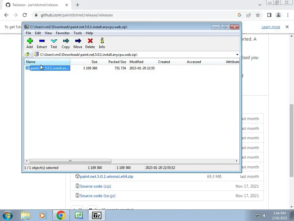294x221 pixels.
Task: Click the '1 / 1 object(s) selected' status text
Action: coord(41,168)
